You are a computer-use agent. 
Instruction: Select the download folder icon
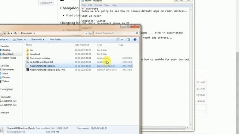coord(27,54)
